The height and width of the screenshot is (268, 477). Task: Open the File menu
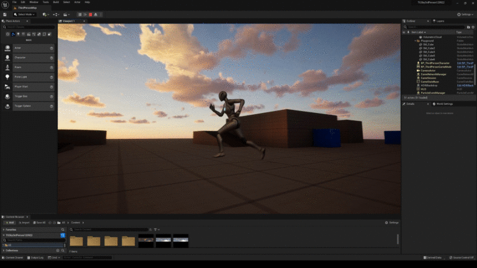coord(14,2)
